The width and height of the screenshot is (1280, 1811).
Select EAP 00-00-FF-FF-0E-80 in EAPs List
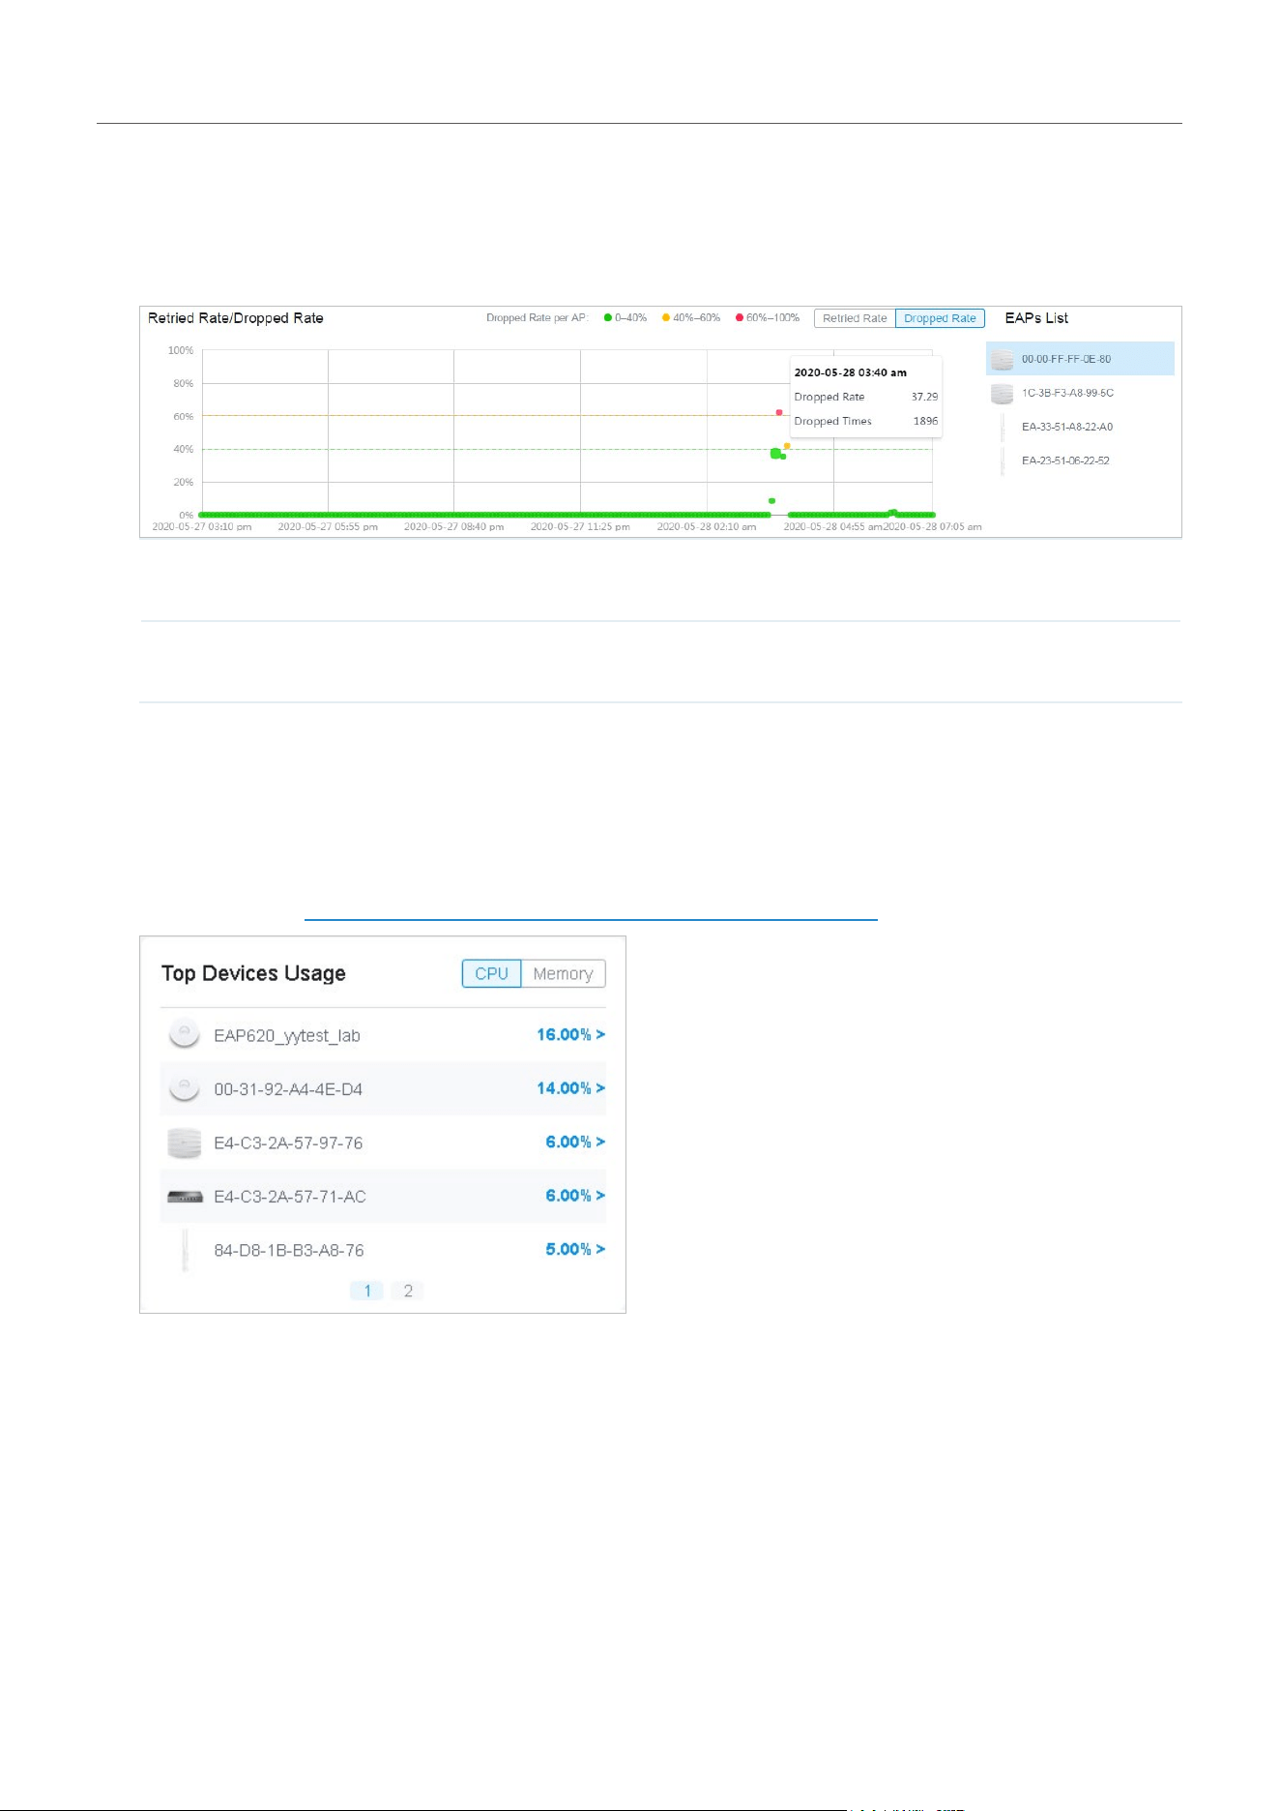coord(1080,359)
